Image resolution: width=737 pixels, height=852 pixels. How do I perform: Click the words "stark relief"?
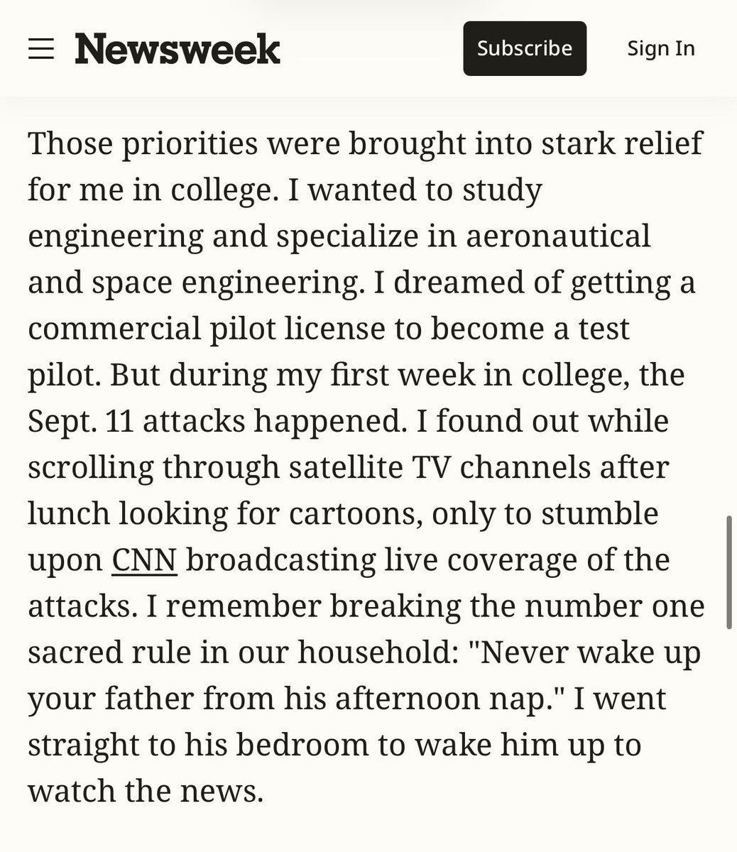click(x=622, y=143)
